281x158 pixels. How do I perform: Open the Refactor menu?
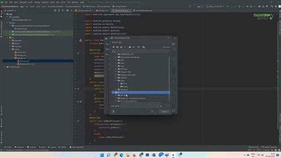tap(45, 2)
